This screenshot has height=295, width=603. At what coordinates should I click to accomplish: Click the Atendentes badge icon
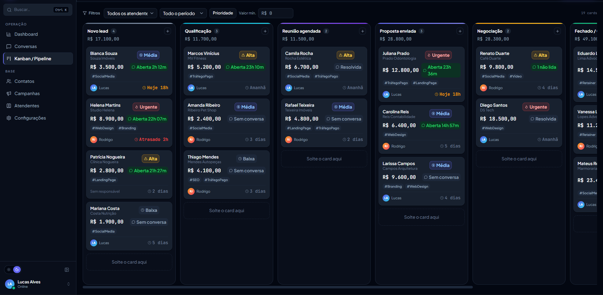point(9,106)
